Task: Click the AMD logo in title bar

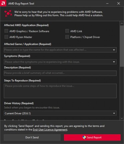Action: coord(3,3)
